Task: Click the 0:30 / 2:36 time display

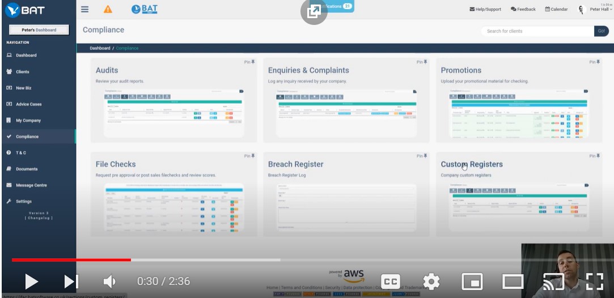Action: [163, 281]
